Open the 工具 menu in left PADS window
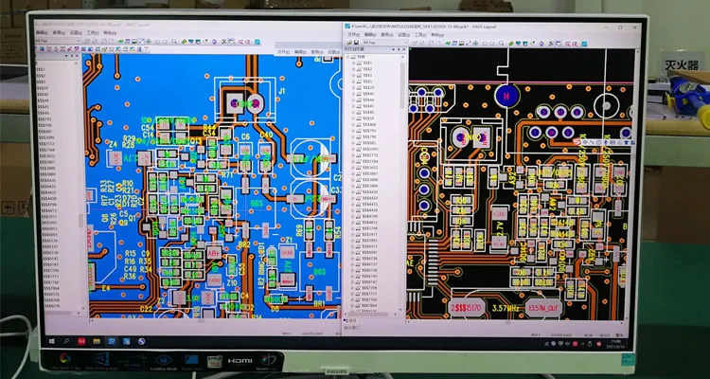 pyautogui.click(x=92, y=33)
